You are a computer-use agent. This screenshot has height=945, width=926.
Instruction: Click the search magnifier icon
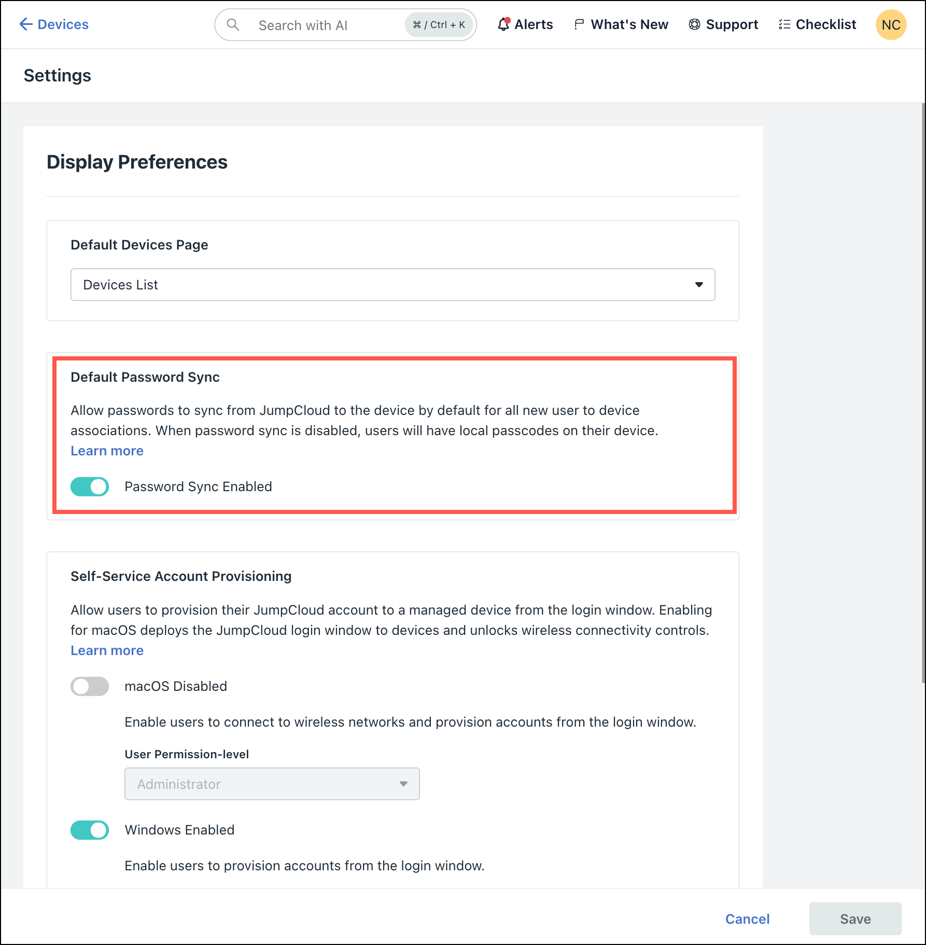pos(233,24)
